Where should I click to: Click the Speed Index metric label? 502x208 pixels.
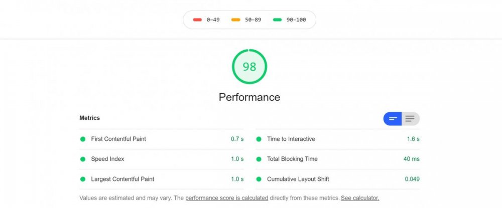107,159
